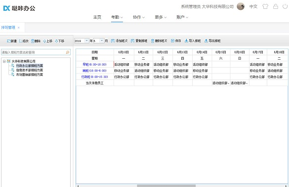Image resolution: width=289 pixels, height=187 pixels.
Task: Open the month selector dropdown
Action: coord(102,40)
